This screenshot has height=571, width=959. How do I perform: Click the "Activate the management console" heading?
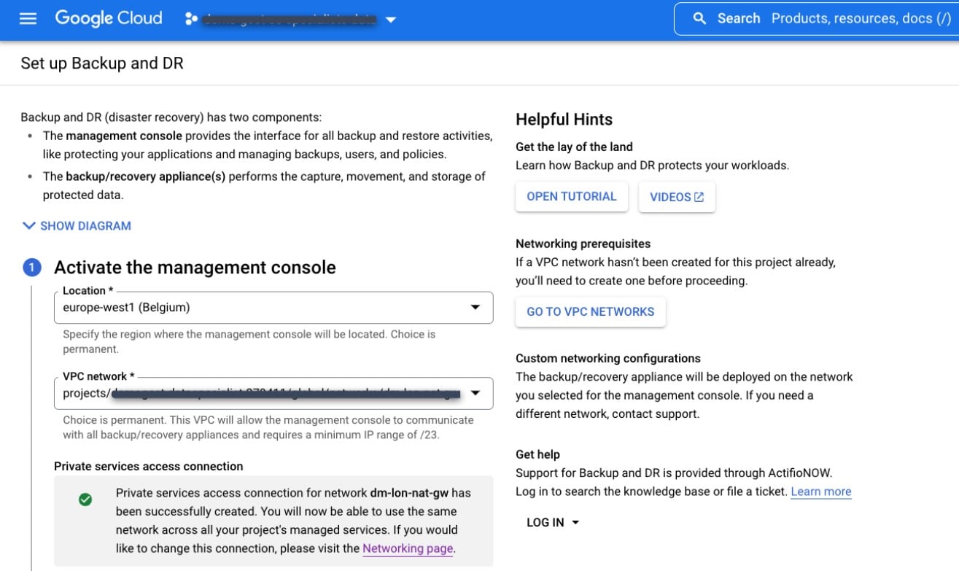[195, 268]
